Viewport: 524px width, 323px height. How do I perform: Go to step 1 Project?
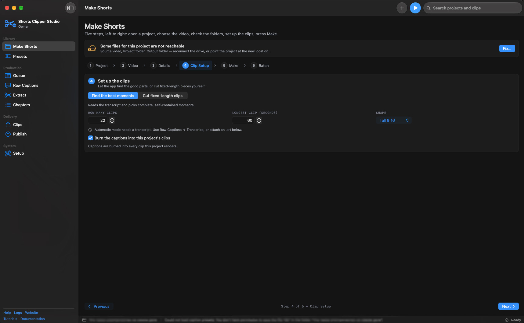point(98,65)
